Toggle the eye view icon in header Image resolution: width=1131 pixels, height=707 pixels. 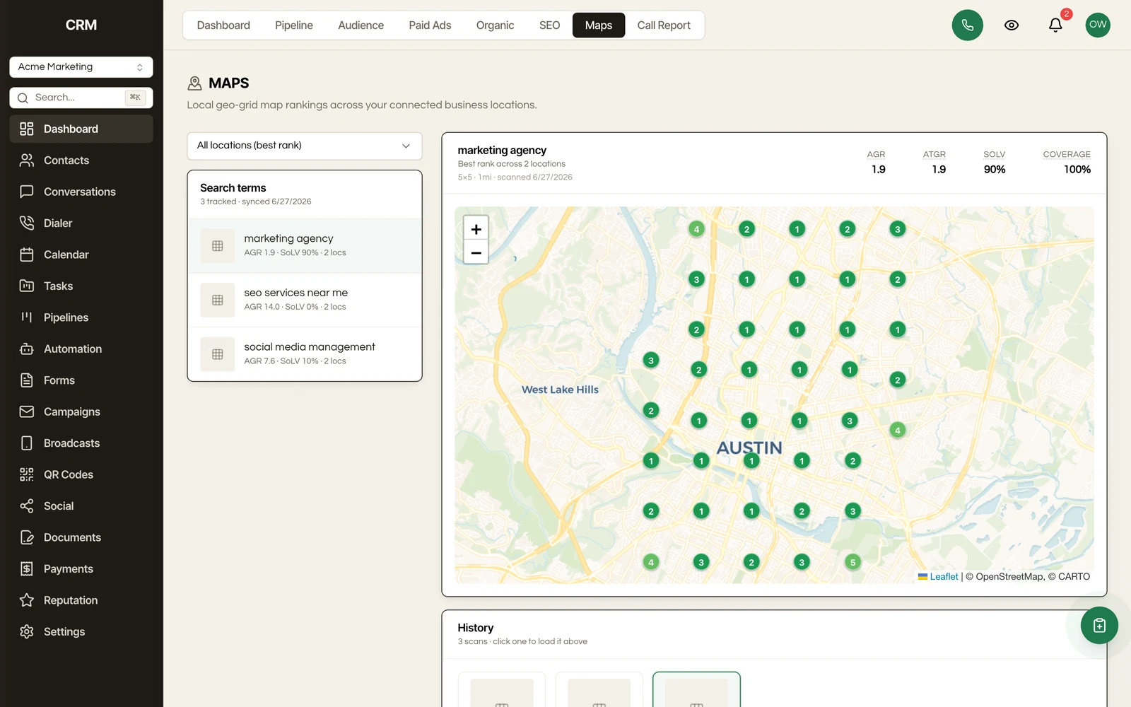tap(1012, 25)
